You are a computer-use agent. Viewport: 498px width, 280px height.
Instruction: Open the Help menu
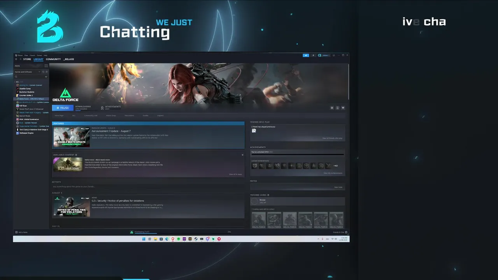tap(46, 55)
